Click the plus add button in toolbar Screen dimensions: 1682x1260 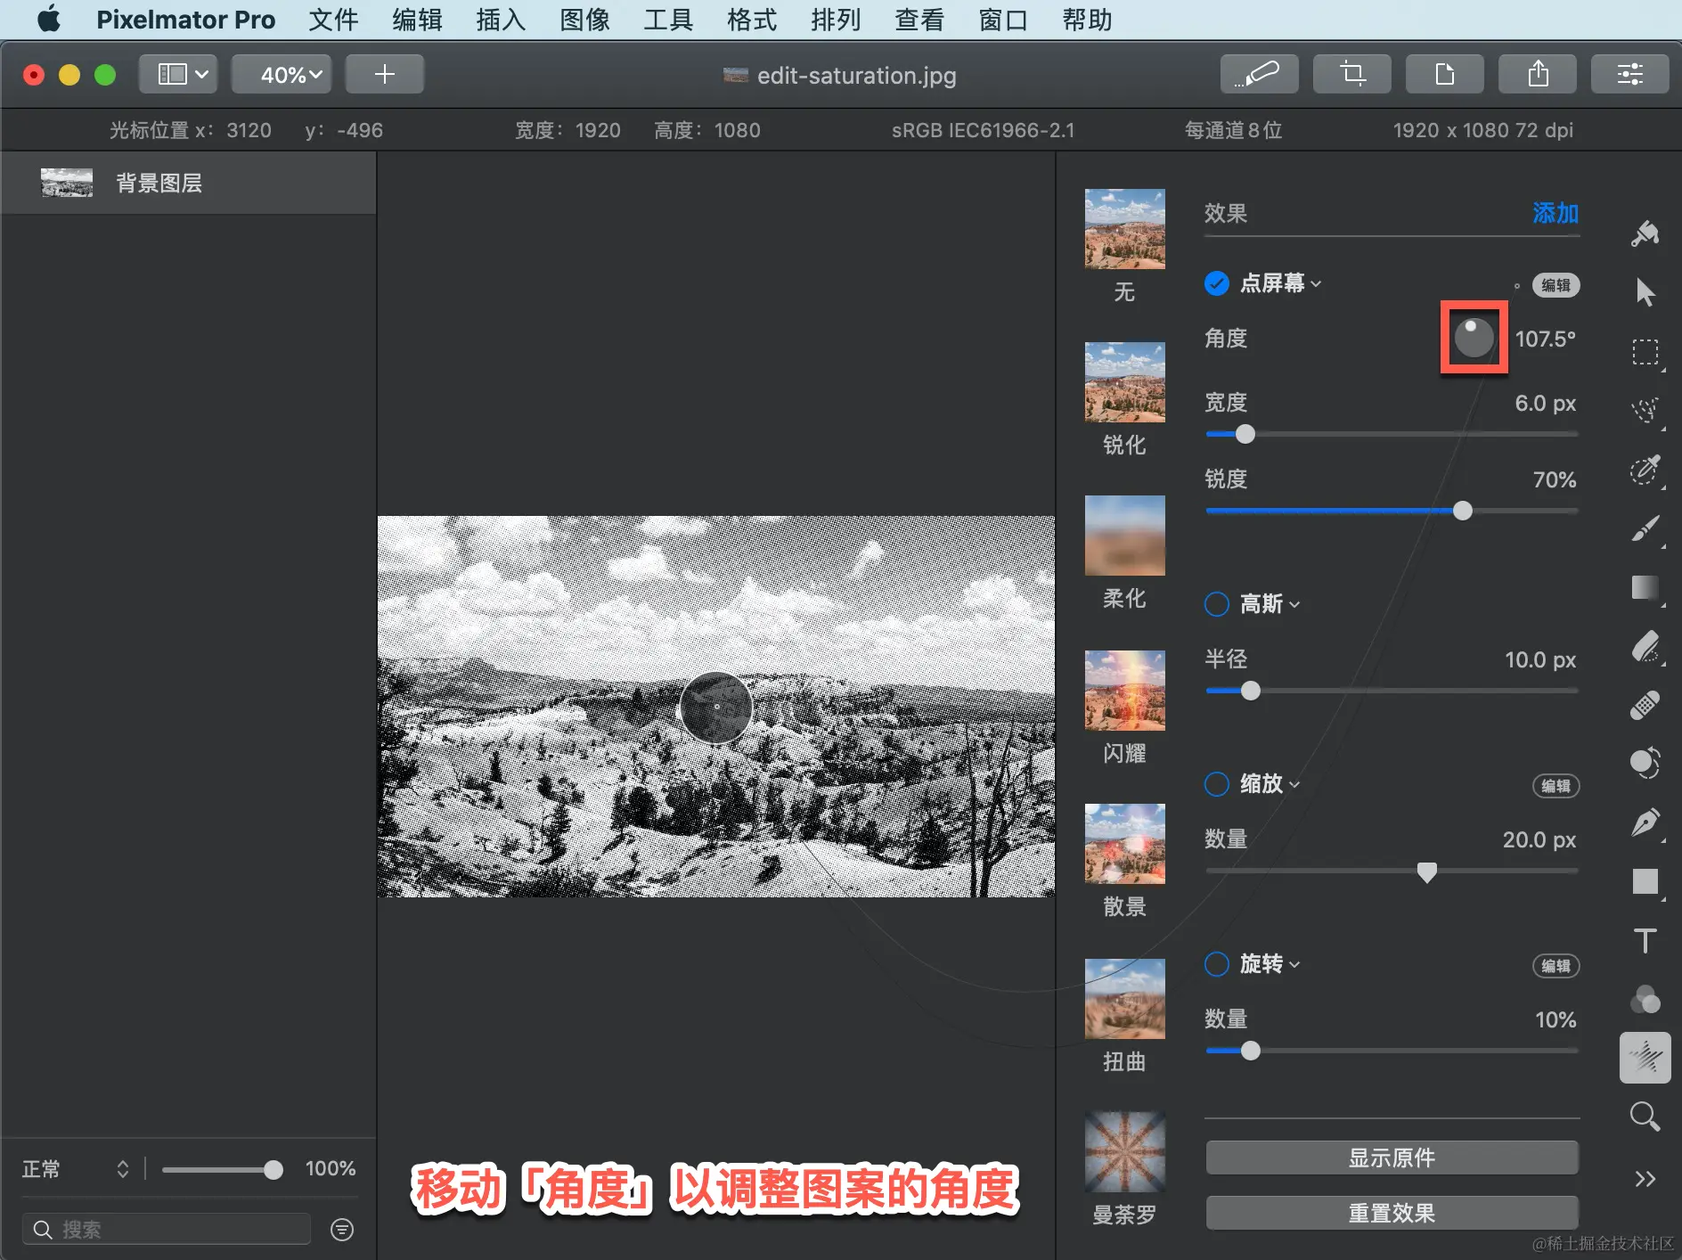click(384, 74)
